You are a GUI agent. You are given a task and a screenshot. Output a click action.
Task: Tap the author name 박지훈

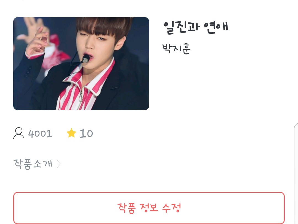(x=176, y=49)
